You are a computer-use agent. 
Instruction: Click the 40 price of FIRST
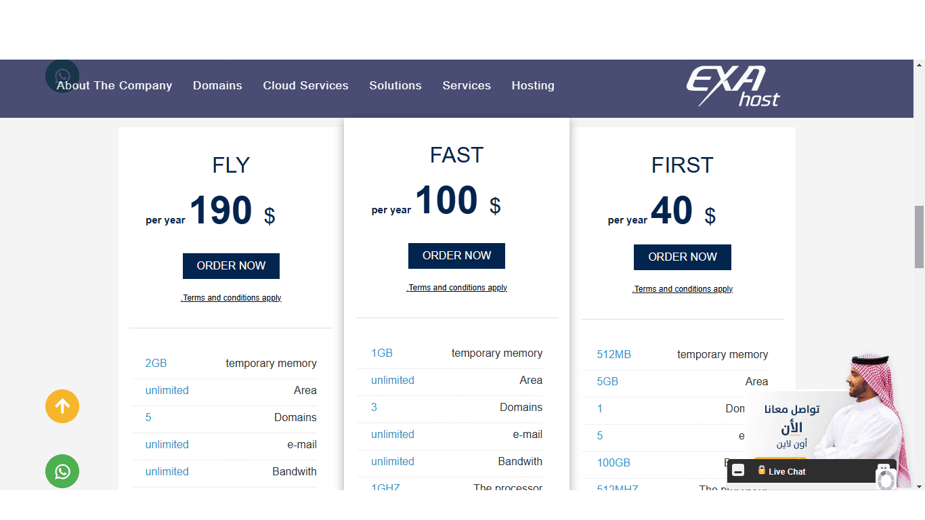coord(672,210)
